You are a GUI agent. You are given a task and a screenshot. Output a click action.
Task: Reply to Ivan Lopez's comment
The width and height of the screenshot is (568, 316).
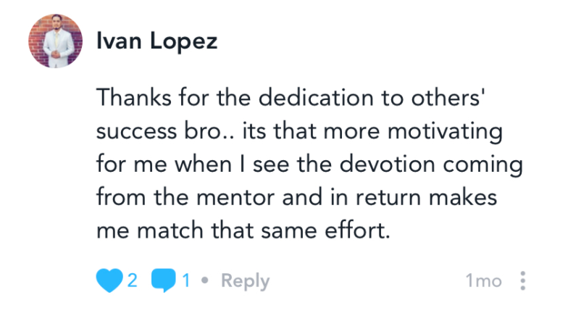tap(245, 281)
